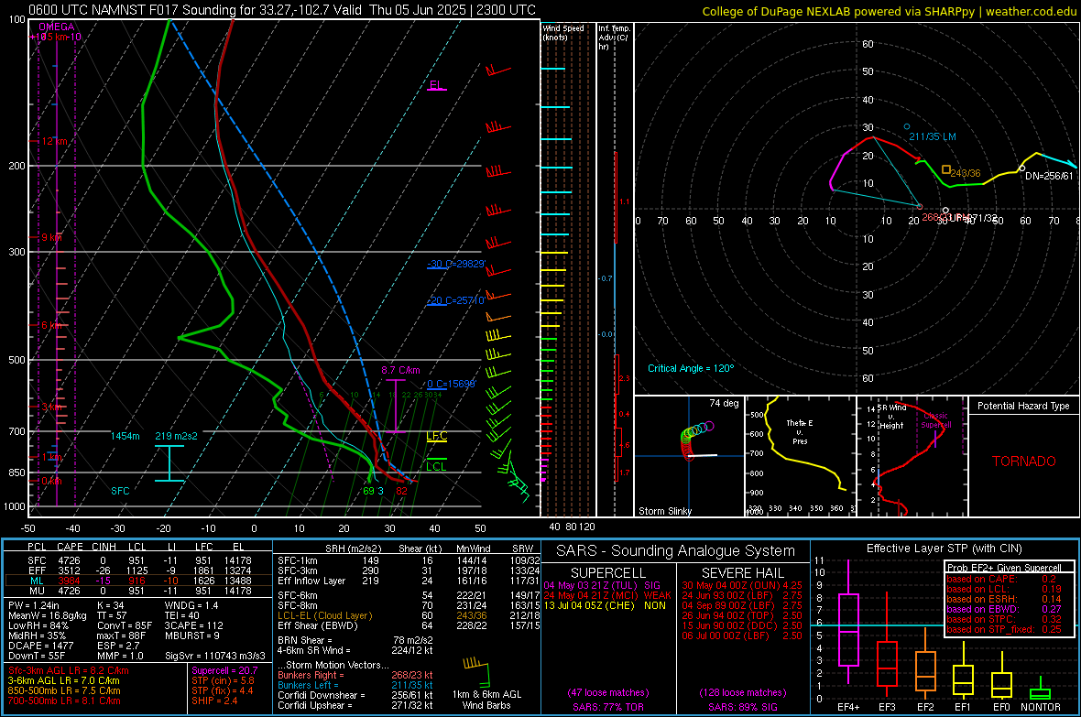This screenshot has width=1081, height=717.
Task: Click the Sfc-3km AGL LR = 8.2 C/km line
Action: (x=69, y=670)
